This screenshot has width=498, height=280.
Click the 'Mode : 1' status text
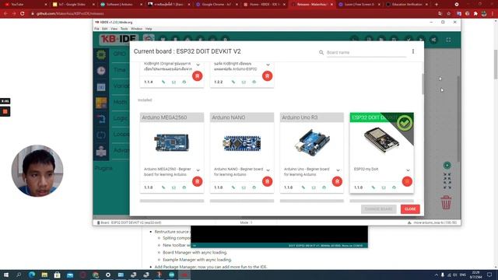coord(246,222)
